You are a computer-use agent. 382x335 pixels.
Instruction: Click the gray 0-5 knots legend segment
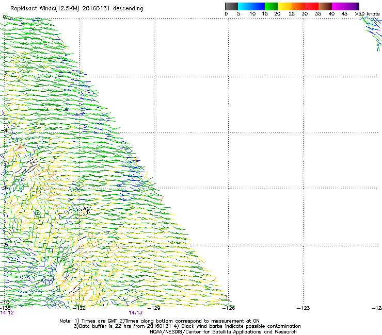tap(231, 6)
